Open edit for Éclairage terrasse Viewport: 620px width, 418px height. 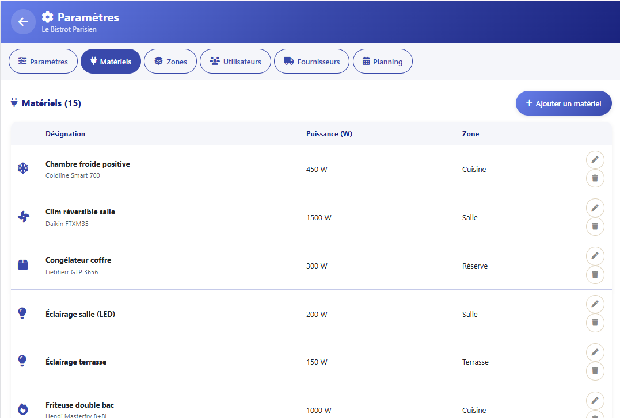[595, 352]
